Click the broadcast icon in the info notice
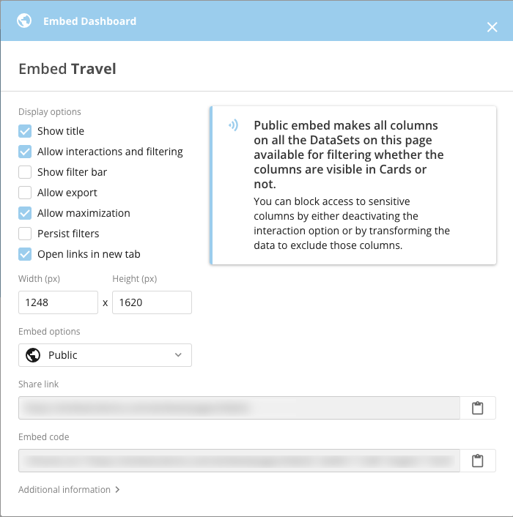 pyautogui.click(x=234, y=125)
